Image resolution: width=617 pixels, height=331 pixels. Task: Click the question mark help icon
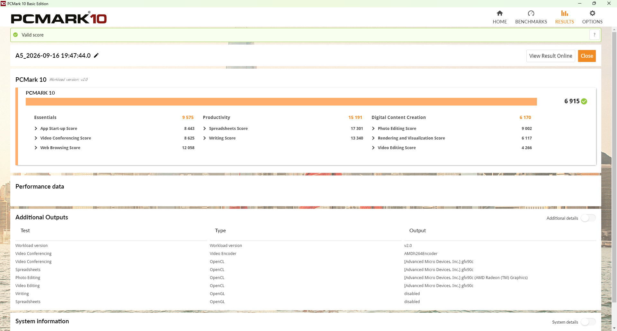pos(595,35)
